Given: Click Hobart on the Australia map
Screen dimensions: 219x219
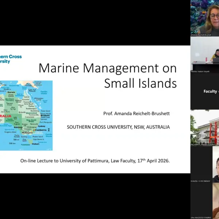Looking at the screenshot, I should click(36, 144).
